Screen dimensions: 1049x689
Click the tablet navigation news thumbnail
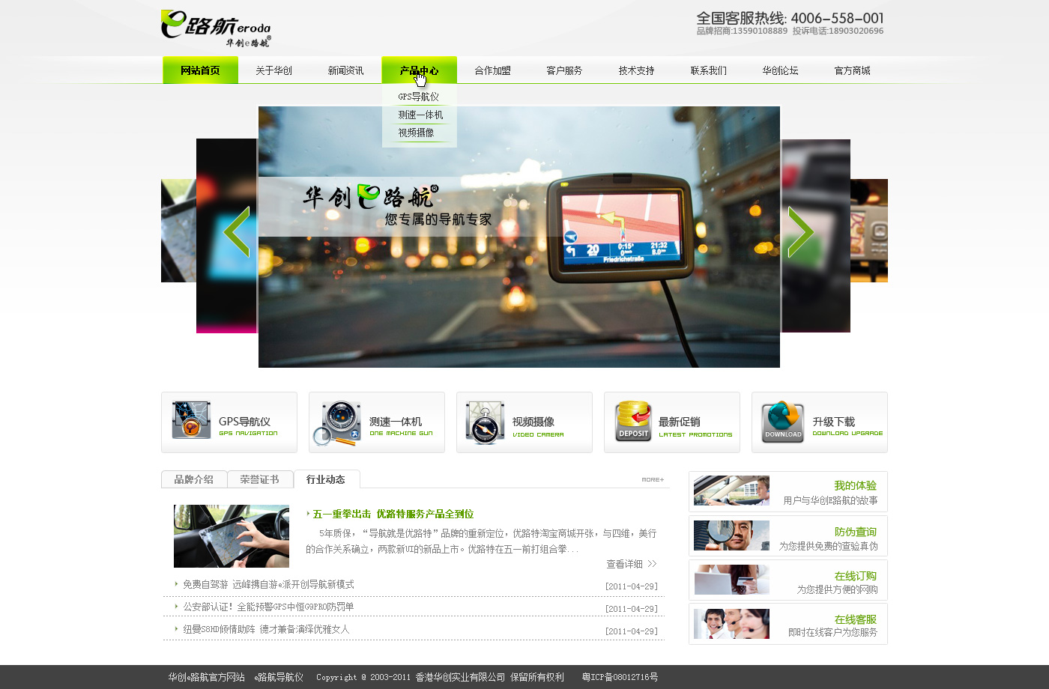(232, 536)
